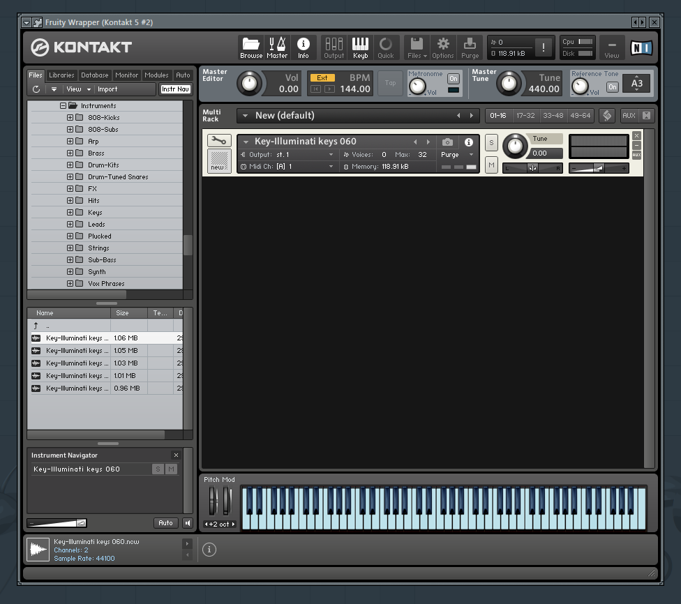
Task: Expand the Drum-Kits folder
Action: coord(70,165)
